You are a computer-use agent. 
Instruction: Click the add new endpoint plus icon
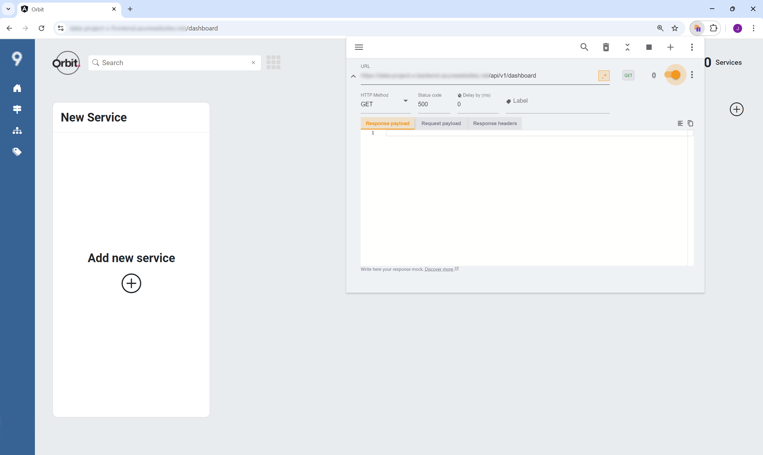670,47
